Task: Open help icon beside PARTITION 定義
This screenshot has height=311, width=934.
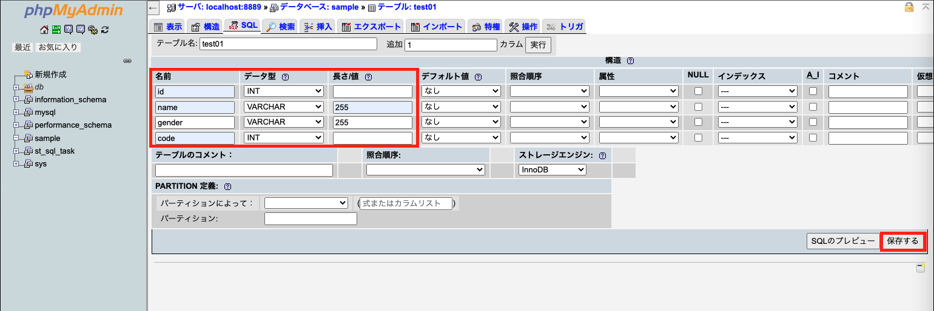Action: tap(227, 186)
